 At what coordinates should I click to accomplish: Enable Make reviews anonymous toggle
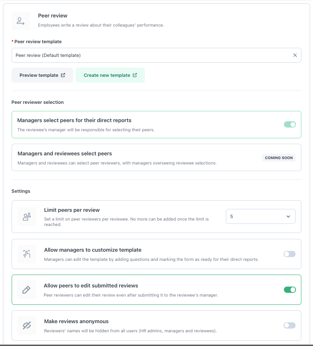[x=289, y=326]
